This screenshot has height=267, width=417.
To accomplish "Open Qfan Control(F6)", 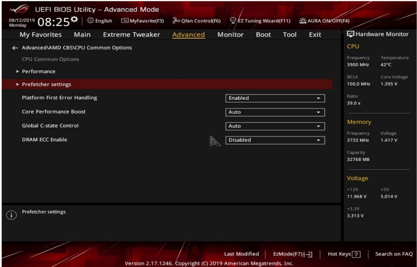I will [x=196, y=21].
